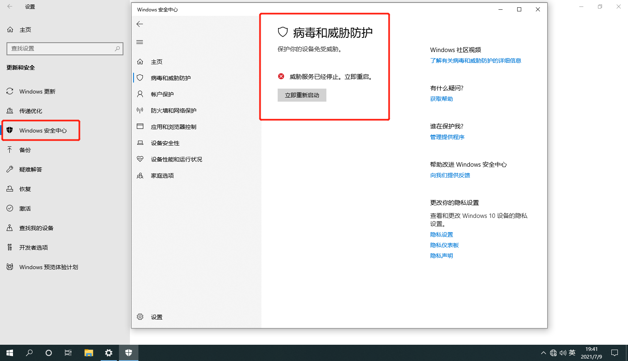Click the shield icon beside page title
628x361 pixels.
(x=283, y=32)
